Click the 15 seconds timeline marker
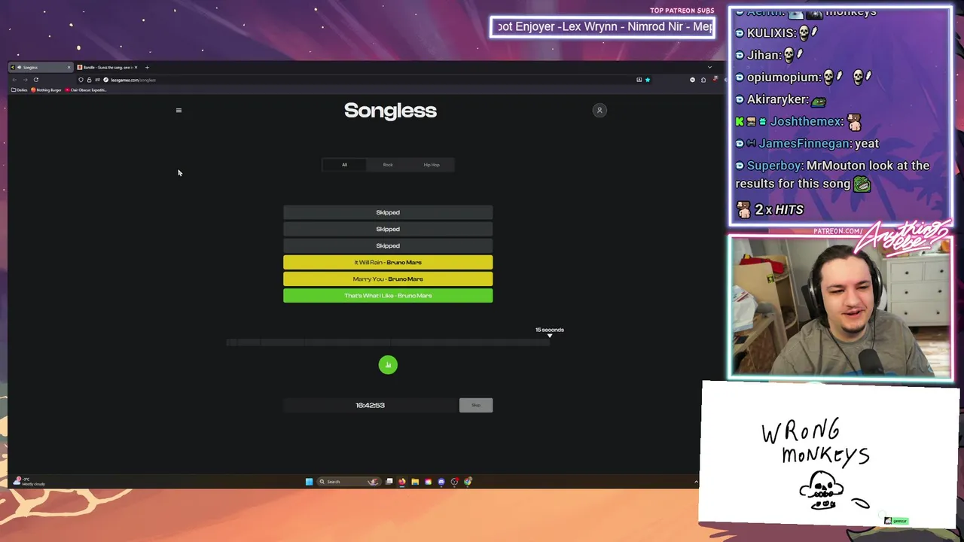This screenshot has width=964, height=542. (549, 332)
